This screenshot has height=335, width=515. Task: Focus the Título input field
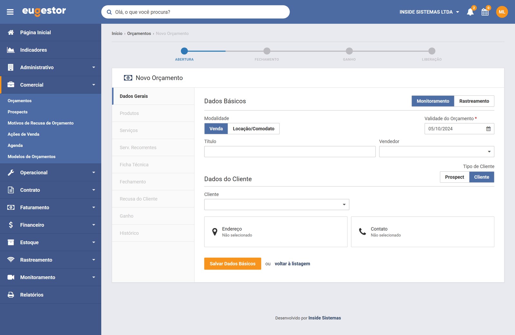[x=290, y=152]
